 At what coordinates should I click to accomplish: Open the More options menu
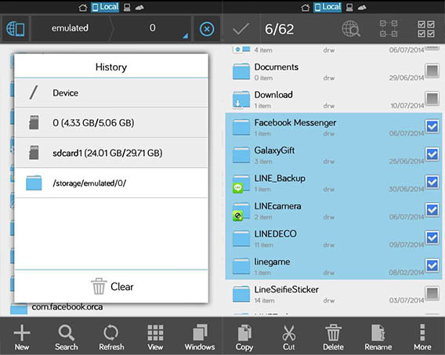pos(422,337)
